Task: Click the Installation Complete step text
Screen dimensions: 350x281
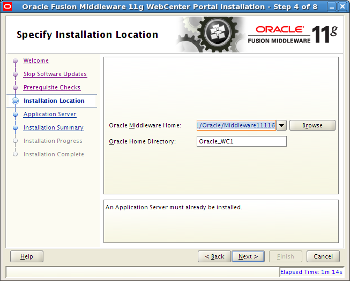Action: click(x=54, y=154)
